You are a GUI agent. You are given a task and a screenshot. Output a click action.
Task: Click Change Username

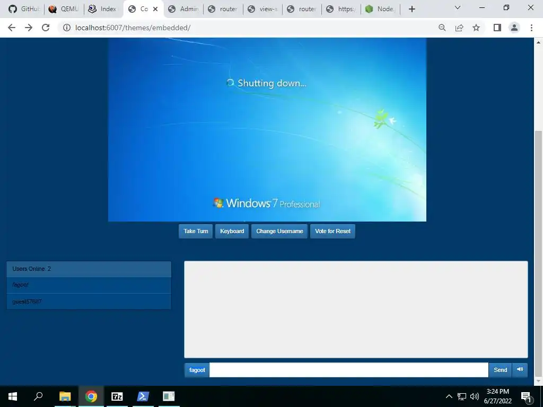[279, 231]
